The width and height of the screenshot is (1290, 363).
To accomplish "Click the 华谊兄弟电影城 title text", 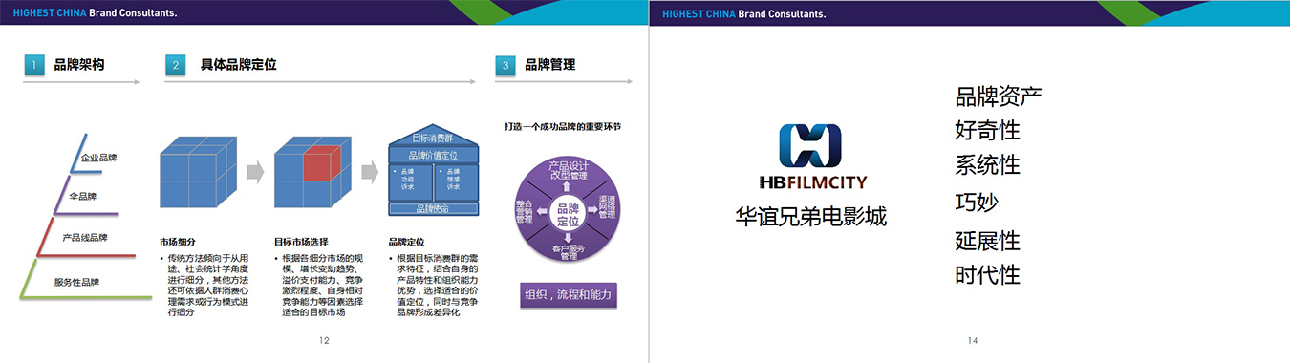I will 811,217.
